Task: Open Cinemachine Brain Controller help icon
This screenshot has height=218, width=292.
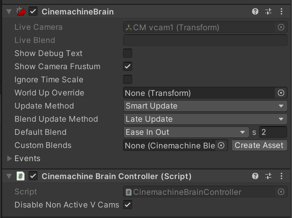Action: (x=255, y=176)
